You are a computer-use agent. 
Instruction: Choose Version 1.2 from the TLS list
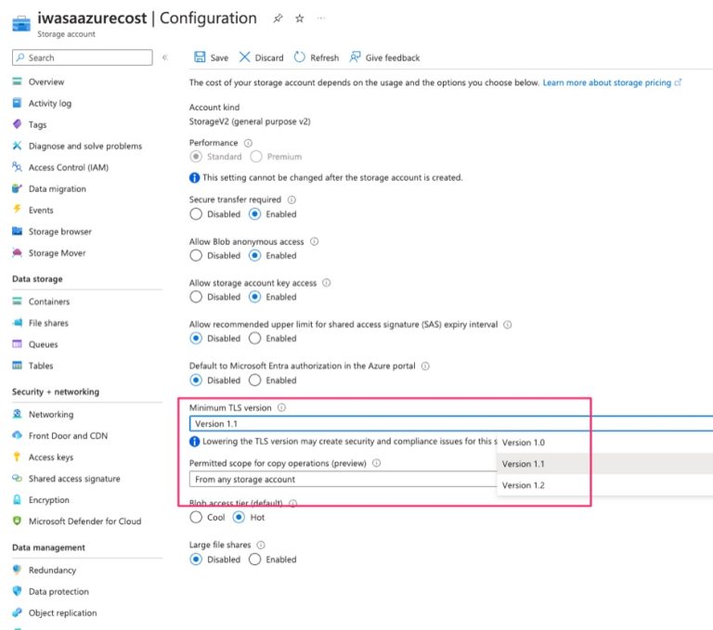[524, 485]
